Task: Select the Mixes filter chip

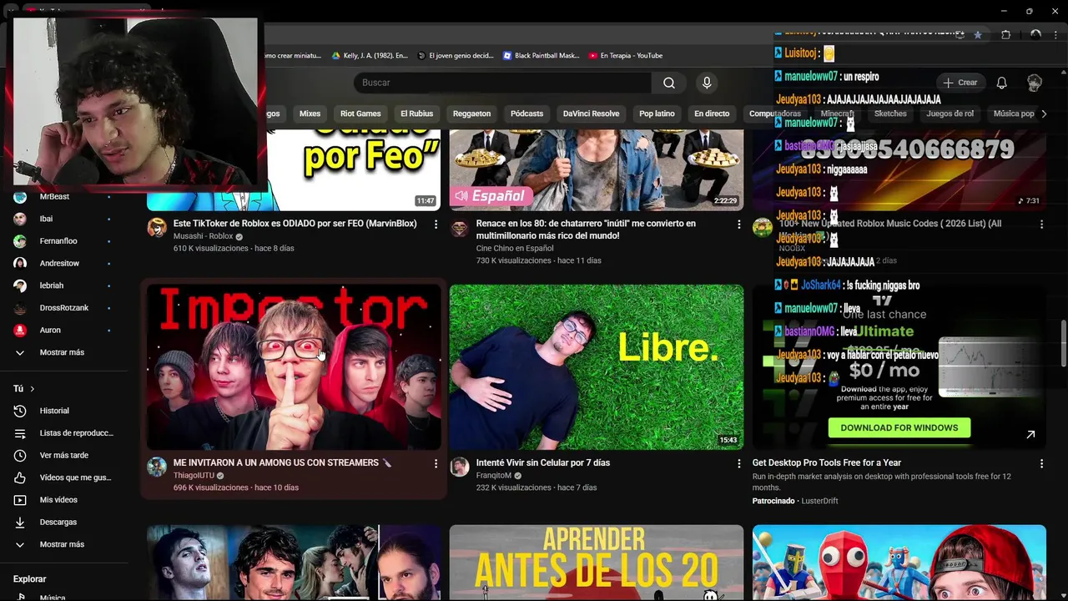Action: tap(310, 114)
